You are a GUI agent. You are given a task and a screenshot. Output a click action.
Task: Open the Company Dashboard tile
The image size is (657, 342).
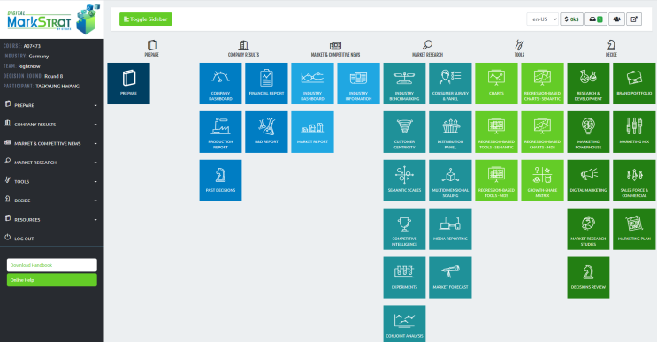point(220,83)
